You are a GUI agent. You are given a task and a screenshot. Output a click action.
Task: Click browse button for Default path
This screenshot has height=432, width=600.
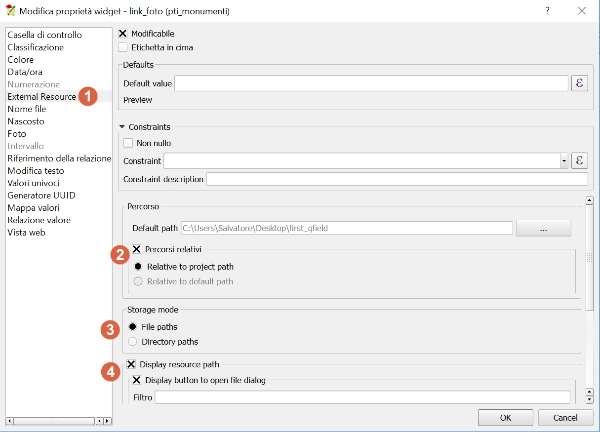click(x=543, y=228)
